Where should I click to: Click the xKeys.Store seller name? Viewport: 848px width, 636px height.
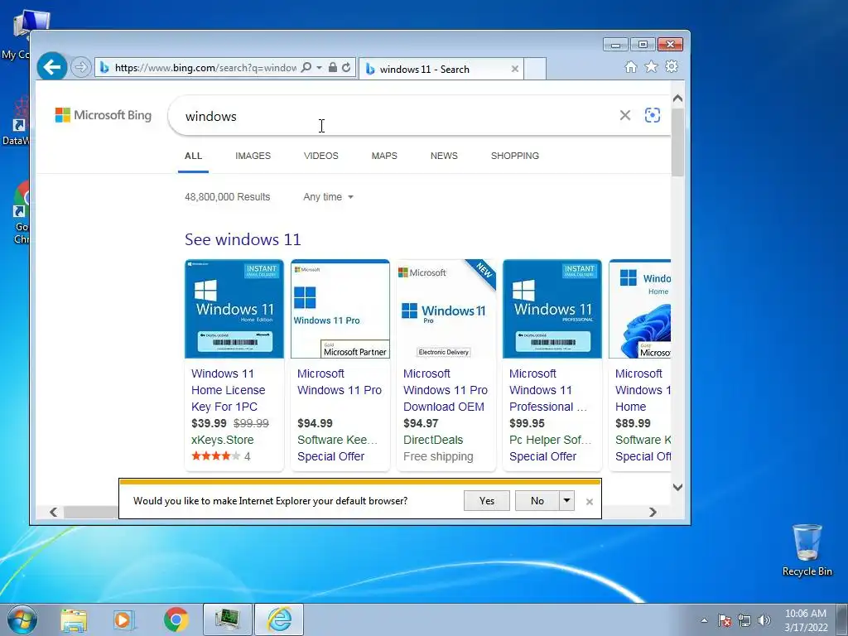[222, 440]
